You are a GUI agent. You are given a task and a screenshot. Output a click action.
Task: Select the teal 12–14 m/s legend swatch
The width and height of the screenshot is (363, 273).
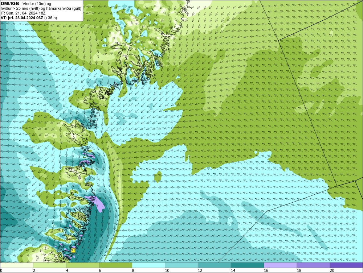(215, 265)
